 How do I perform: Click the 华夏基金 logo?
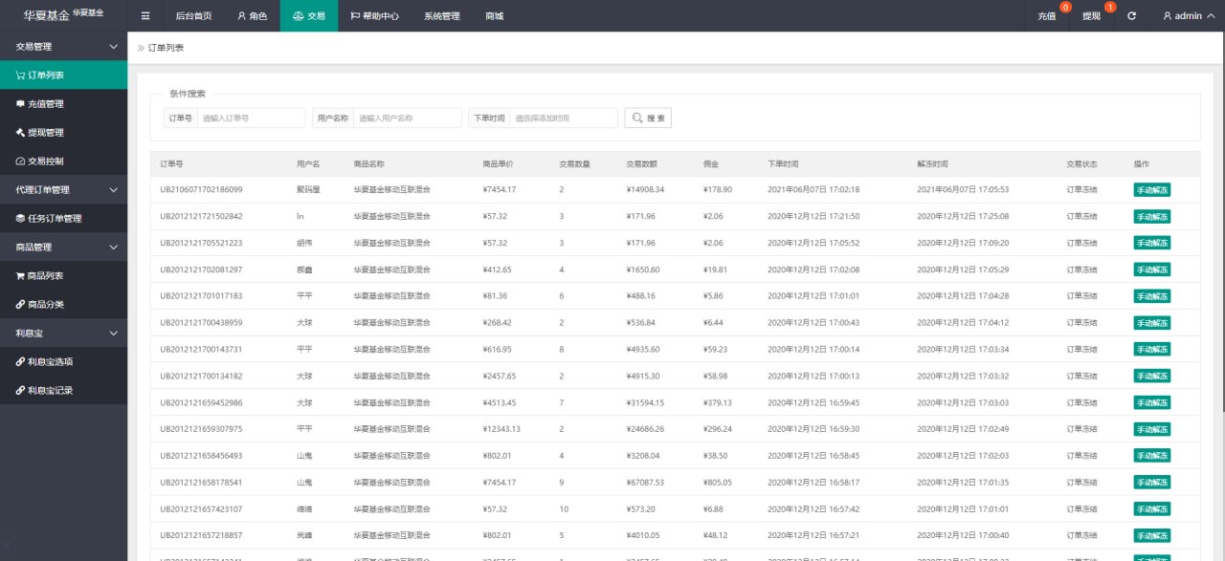(63, 15)
